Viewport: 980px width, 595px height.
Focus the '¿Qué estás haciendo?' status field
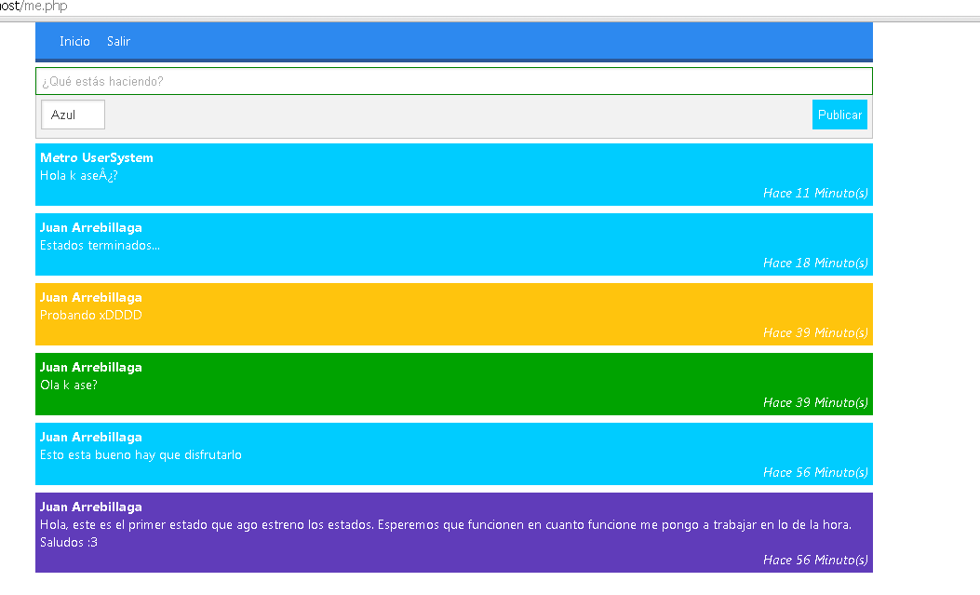coord(454,81)
